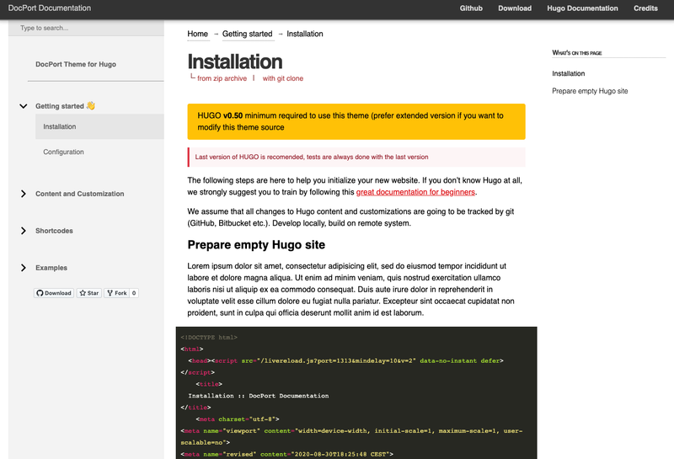Screen dimensions: 674x459
Task: Click the Installation breadcrumb text
Action: (x=305, y=34)
